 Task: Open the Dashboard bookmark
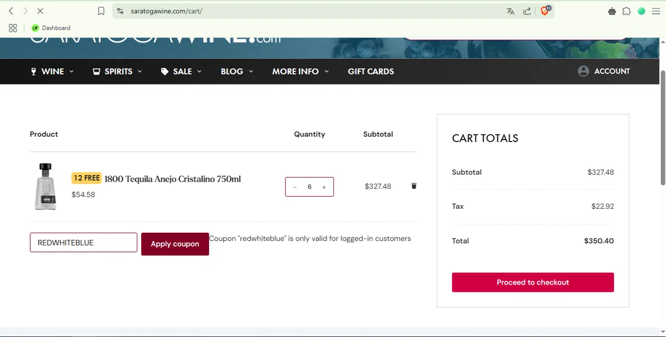[51, 28]
